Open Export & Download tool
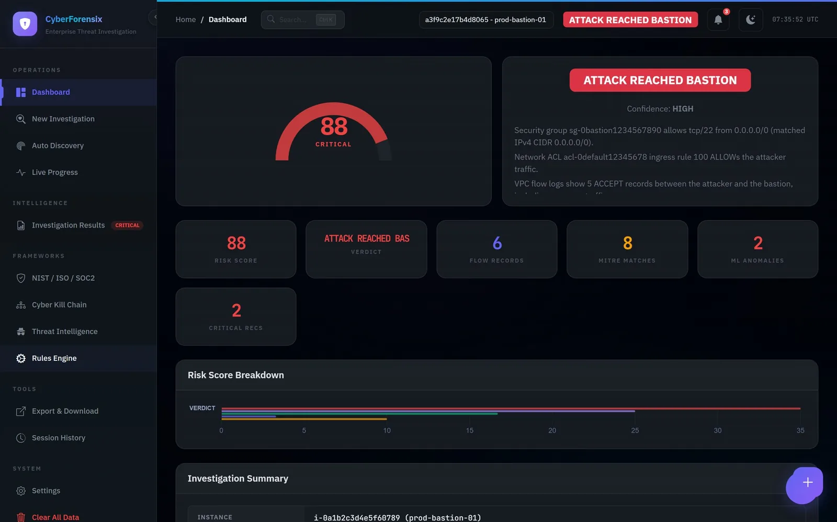 click(78, 411)
